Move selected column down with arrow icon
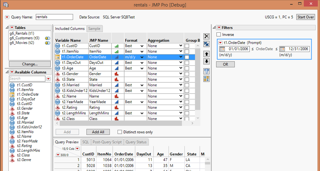 pyautogui.click(x=207, y=61)
